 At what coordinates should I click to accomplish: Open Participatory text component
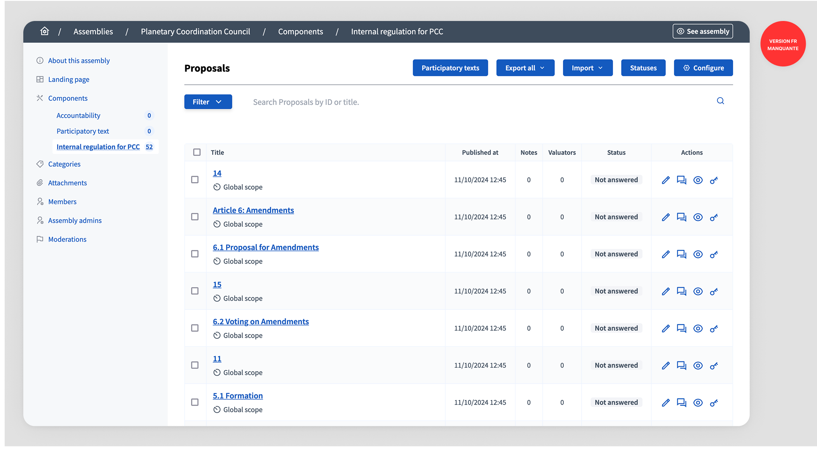pyautogui.click(x=83, y=131)
